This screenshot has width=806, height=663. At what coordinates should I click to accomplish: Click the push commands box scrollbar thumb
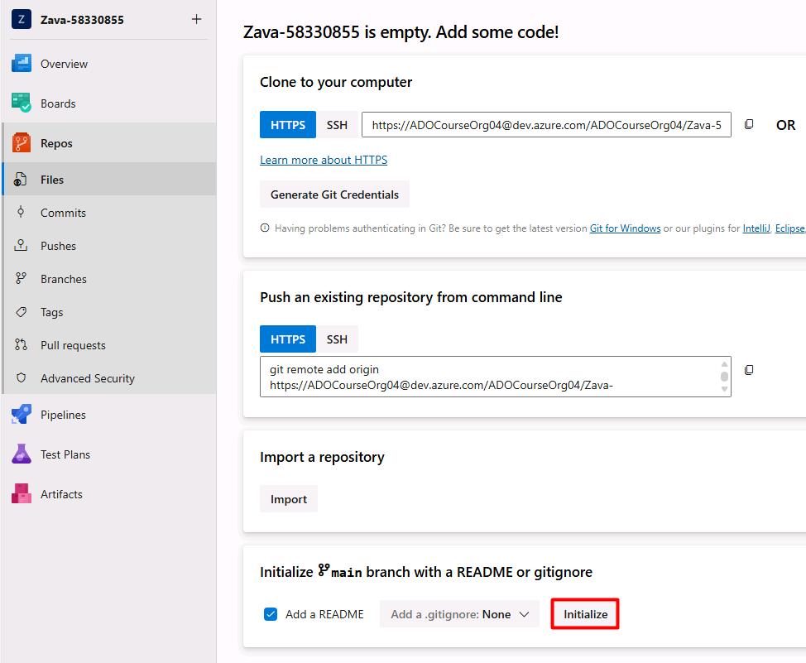[x=724, y=377]
